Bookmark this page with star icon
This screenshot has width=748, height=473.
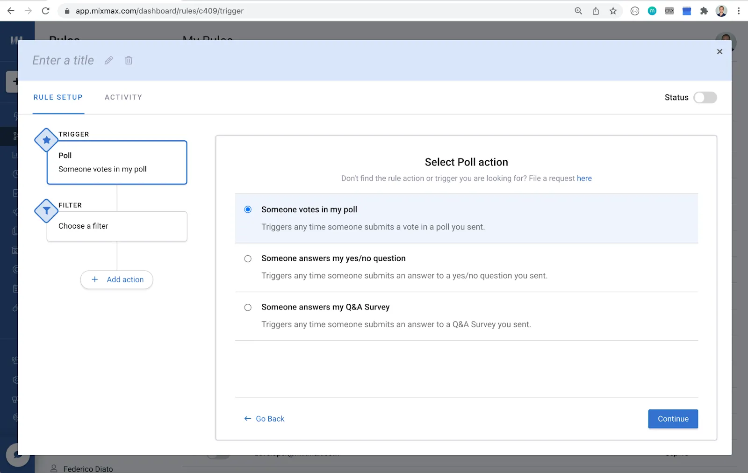(x=613, y=11)
